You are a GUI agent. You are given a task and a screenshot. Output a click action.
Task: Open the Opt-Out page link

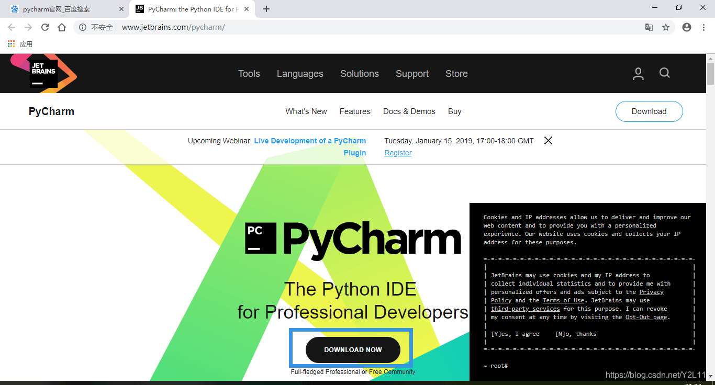tap(646, 317)
